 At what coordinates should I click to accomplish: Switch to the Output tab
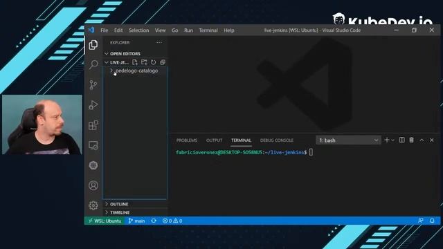[214, 140]
